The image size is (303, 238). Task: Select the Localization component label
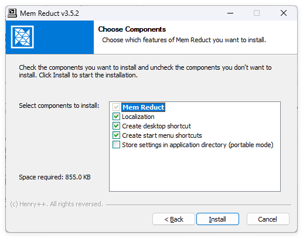138,117
